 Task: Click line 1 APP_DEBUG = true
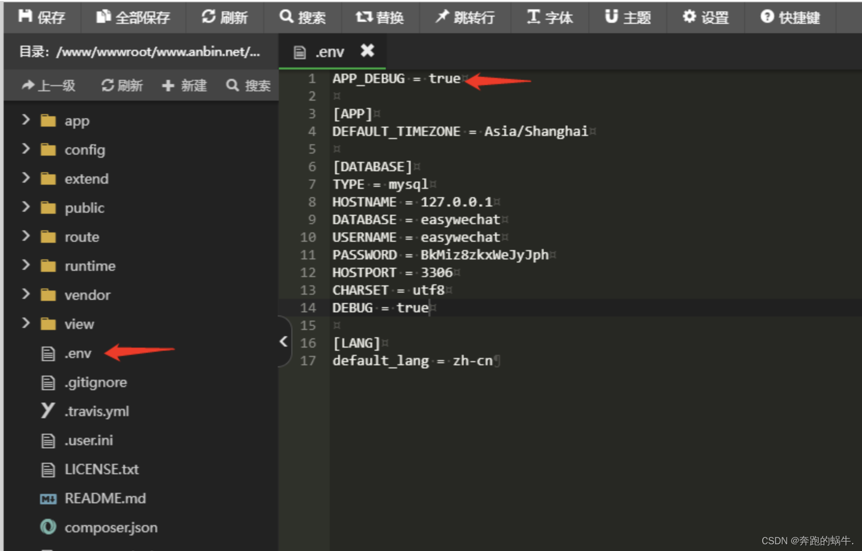(x=397, y=78)
